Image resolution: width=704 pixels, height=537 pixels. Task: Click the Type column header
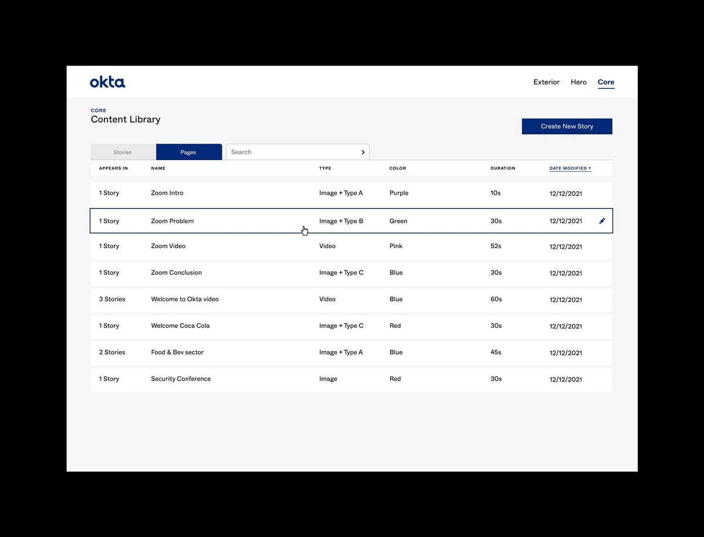pos(325,168)
